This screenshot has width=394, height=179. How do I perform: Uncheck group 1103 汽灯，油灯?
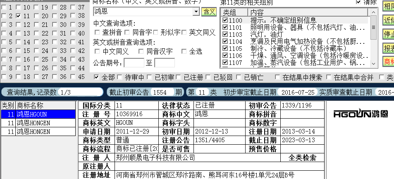(x=225, y=34)
